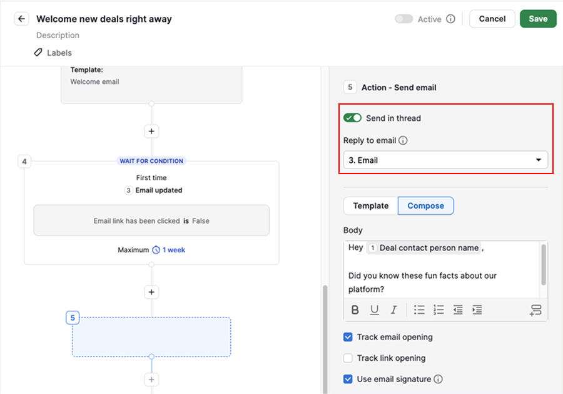
Task: Cancel the automation changes
Action: pyautogui.click(x=492, y=19)
